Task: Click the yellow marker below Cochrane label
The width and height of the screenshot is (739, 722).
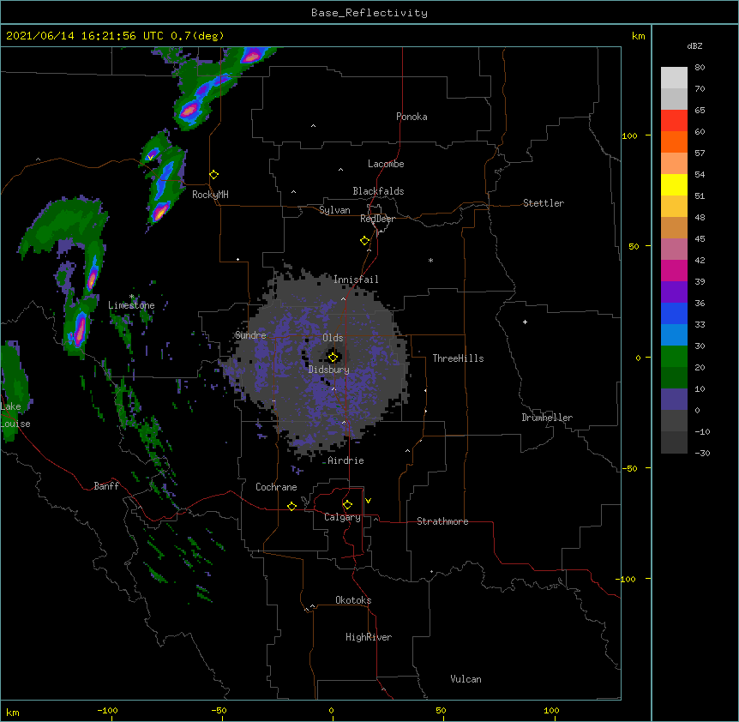Action: pyautogui.click(x=291, y=506)
